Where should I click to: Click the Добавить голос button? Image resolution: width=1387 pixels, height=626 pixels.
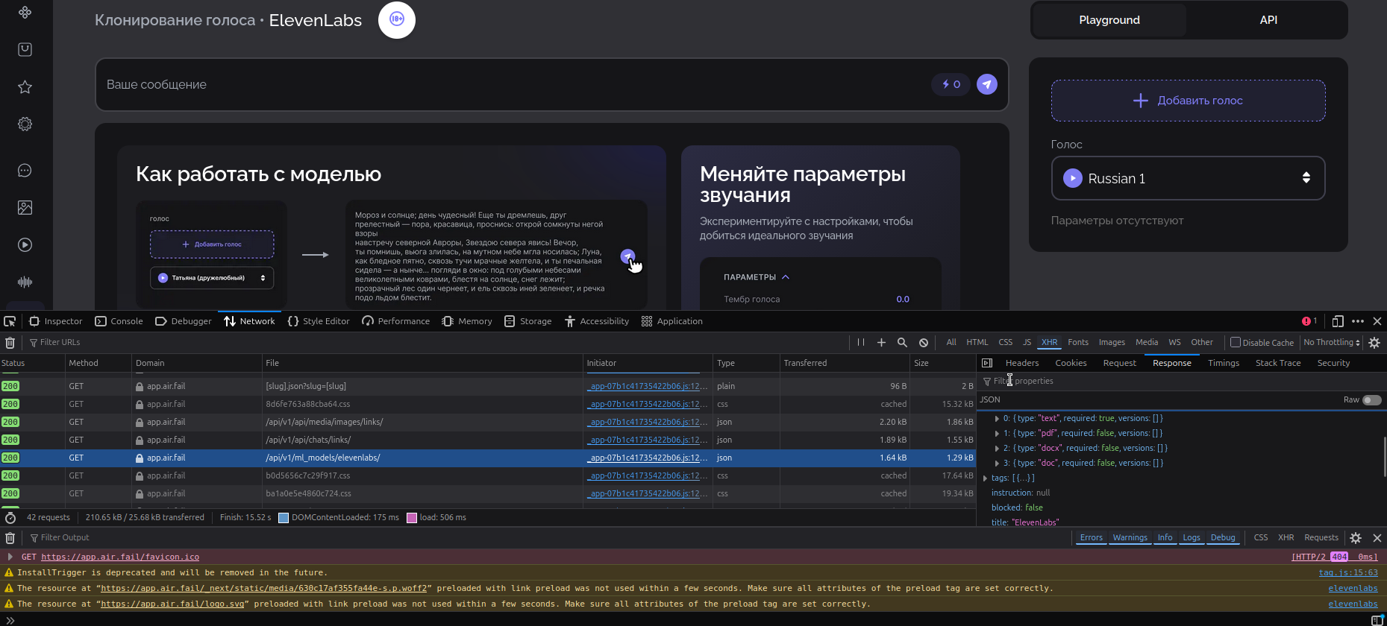point(1188,101)
